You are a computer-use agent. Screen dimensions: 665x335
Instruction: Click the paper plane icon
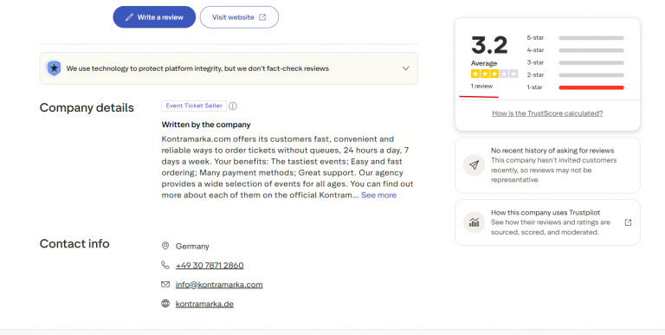click(475, 165)
